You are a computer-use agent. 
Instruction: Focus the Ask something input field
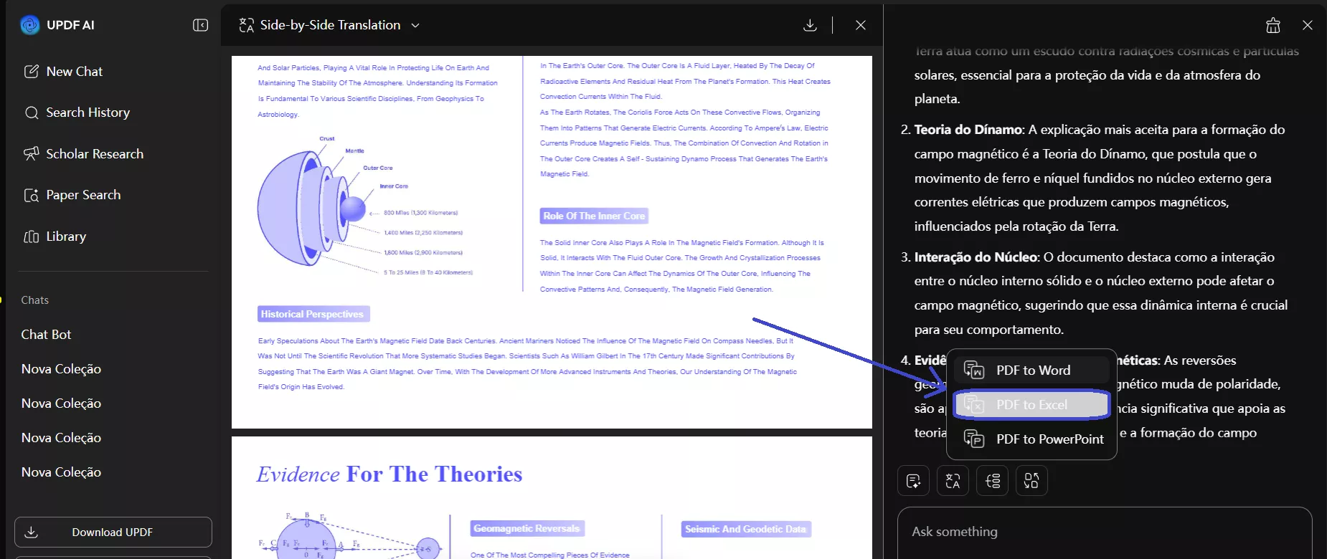click(x=1105, y=532)
